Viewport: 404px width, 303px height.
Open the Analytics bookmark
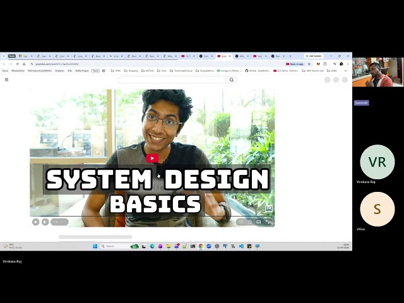pyautogui.click(x=59, y=71)
